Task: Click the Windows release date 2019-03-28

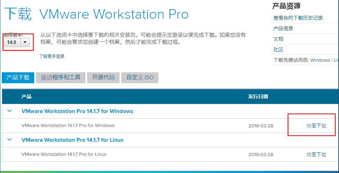Action: pyautogui.click(x=261, y=126)
